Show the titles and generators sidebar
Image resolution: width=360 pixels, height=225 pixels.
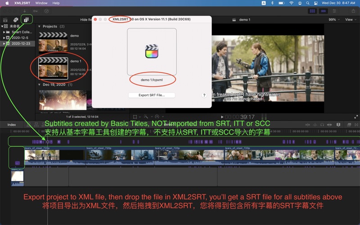pyautogui.click(x=27, y=20)
